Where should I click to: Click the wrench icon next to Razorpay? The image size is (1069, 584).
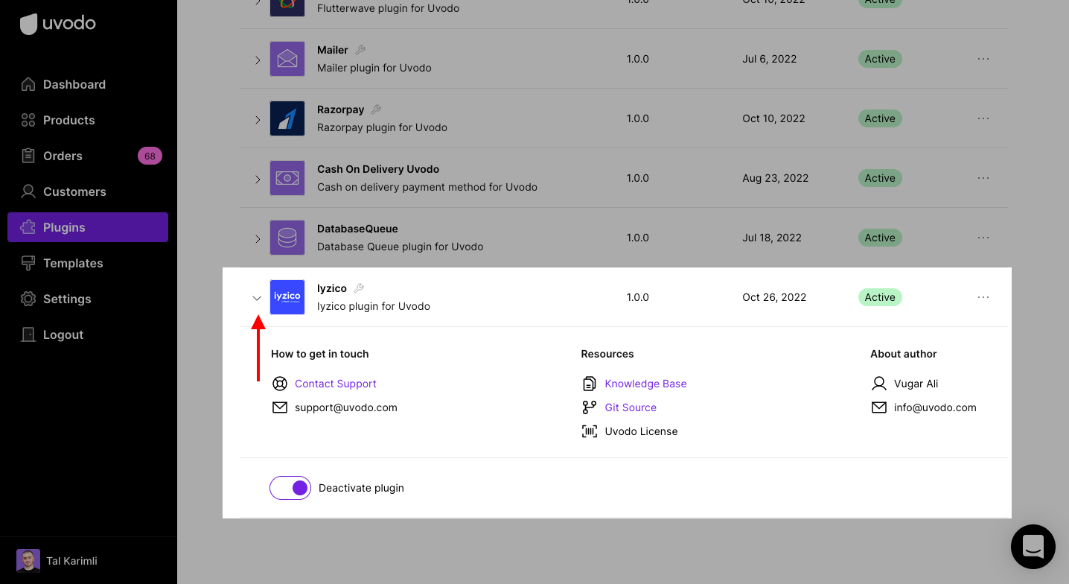tap(376, 110)
